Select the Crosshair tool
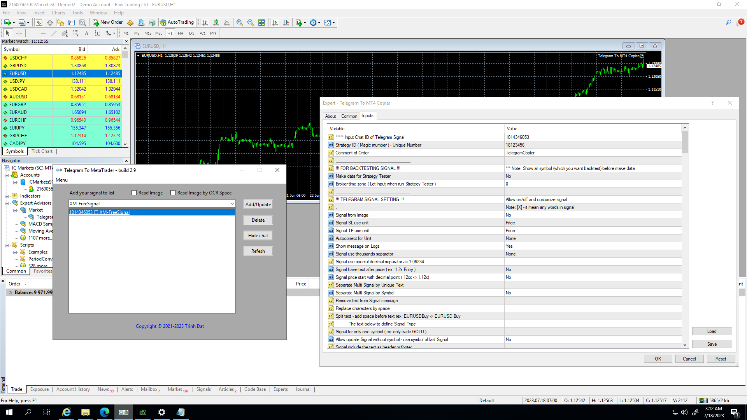747x420 pixels. (19, 33)
